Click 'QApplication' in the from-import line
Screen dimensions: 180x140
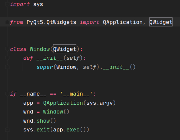(x=123, y=22)
